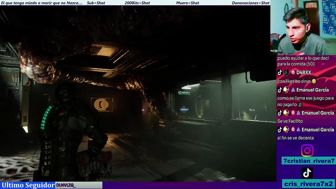Click the message 'como se llama ese juego para'
The image size is (336, 189).
pos(306,98)
